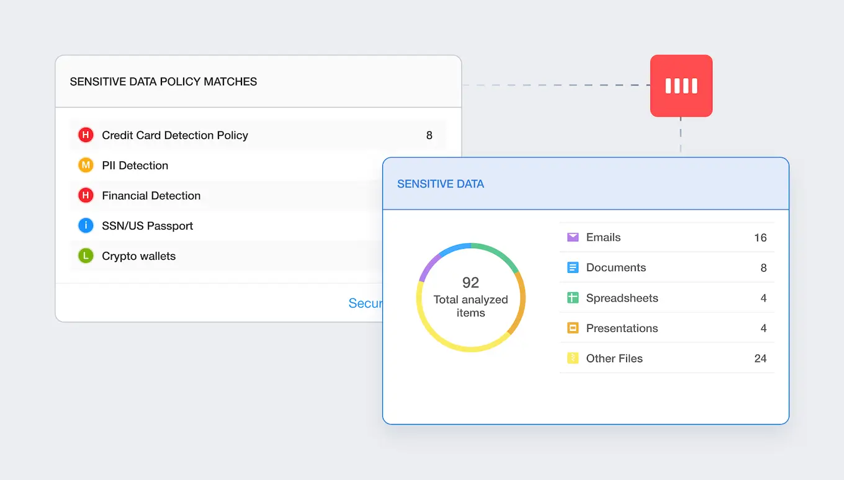Click the green Spreadsheets icon
Viewport: 844px width, 480px height.
(x=572, y=298)
